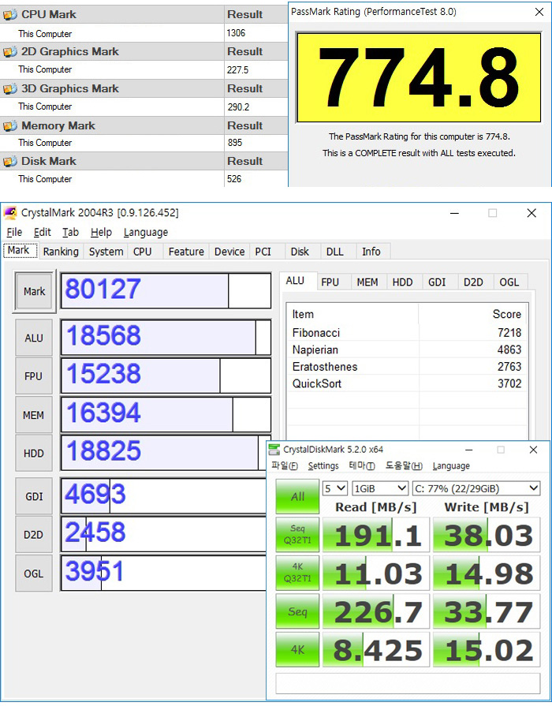This screenshot has width=552, height=706.
Task: Run the FPU benchmark button
Action: (34, 376)
